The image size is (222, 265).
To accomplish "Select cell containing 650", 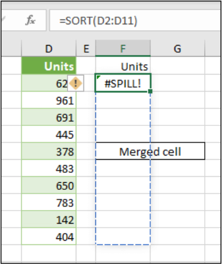I will [x=49, y=185].
